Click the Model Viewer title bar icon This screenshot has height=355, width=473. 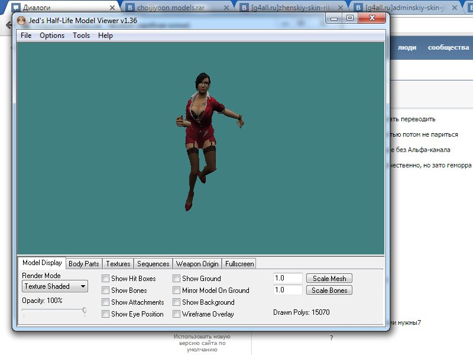[x=21, y=21]
